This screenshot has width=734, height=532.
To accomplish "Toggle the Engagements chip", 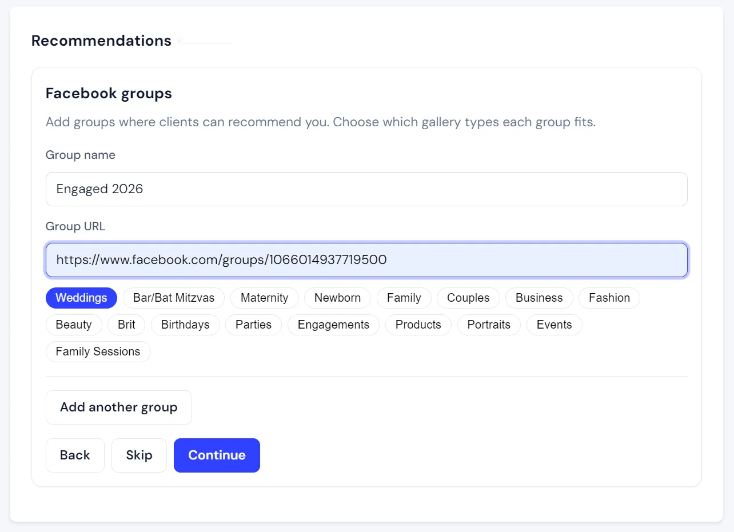I will [333, 325].
